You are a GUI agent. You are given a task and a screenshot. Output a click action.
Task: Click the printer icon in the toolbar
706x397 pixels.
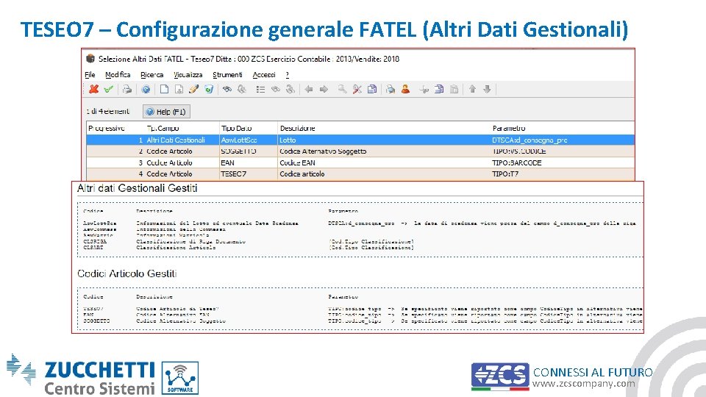click(x=127, y=89)
